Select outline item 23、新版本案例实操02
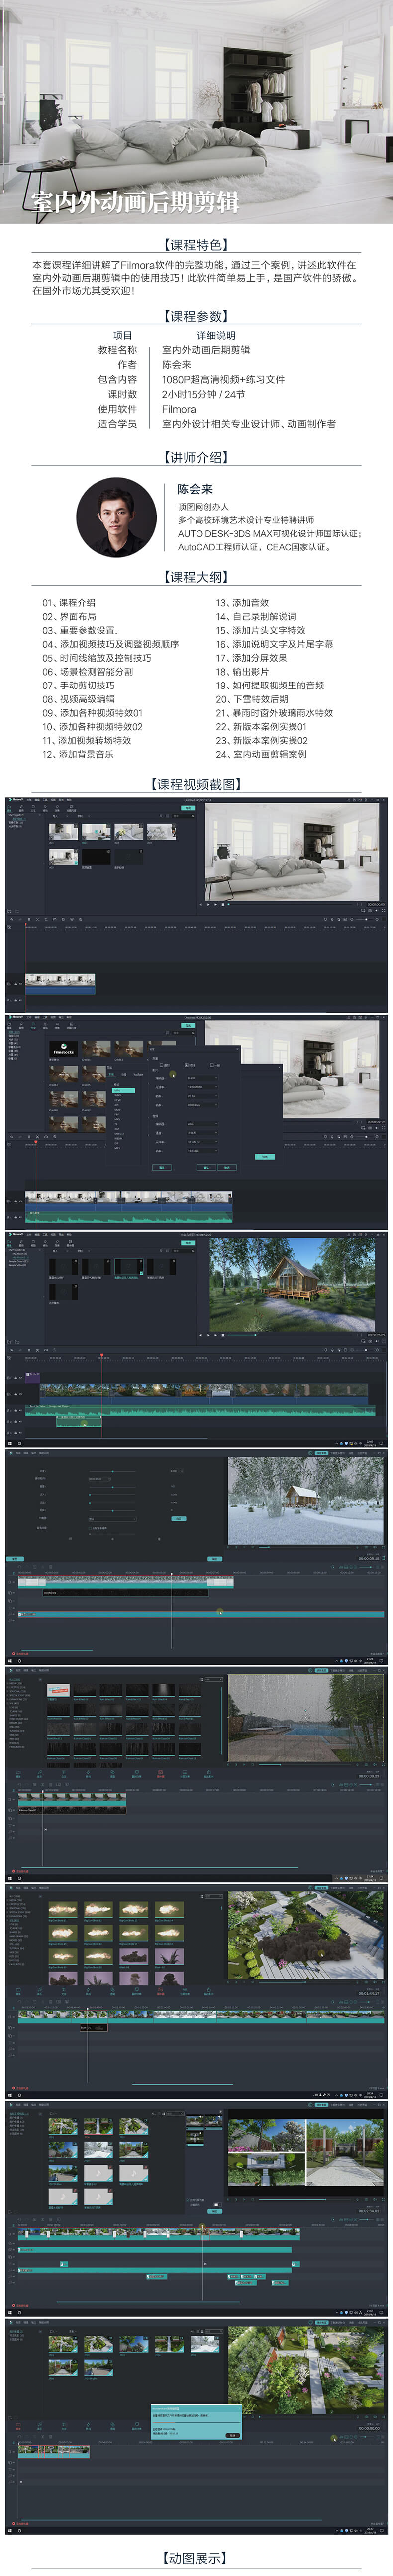The height and width of the screenshot is (2576, 393). coord(261,740)
